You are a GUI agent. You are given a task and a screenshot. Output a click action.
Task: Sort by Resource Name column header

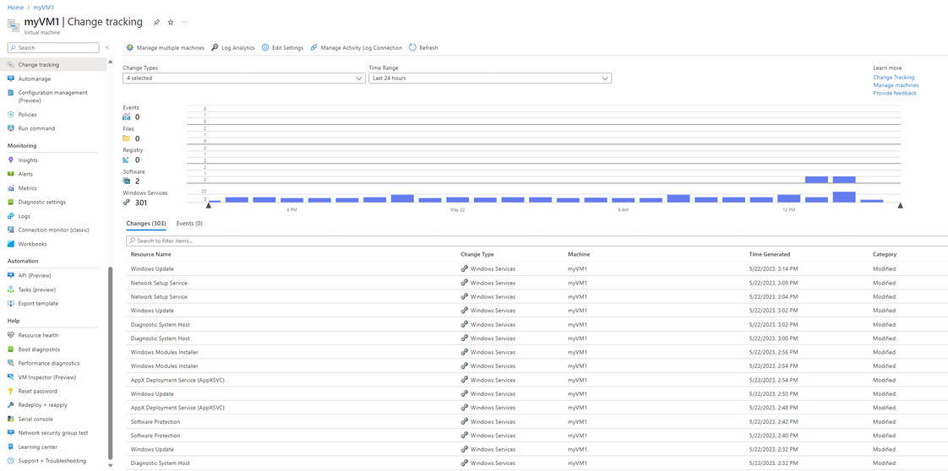tap(150, 254)
